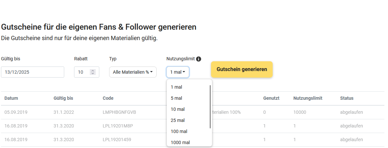
Task: Select '1 mal' from the dropdown list
Action: [176, 87]
